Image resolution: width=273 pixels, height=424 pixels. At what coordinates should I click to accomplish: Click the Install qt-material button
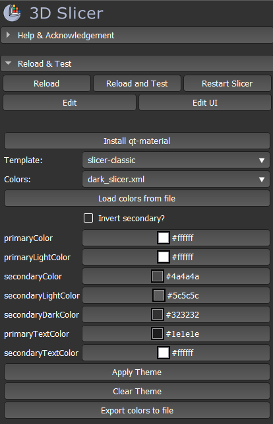click(137, 141)
